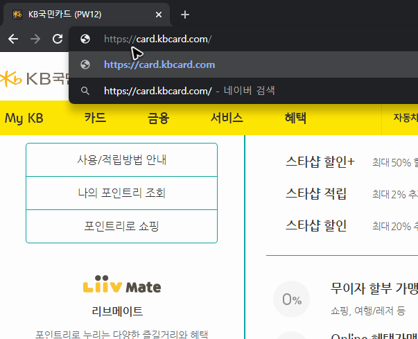Screen dimensions: 418x339
Task: Click the 최대 50% description text
Action: [395, 162]
